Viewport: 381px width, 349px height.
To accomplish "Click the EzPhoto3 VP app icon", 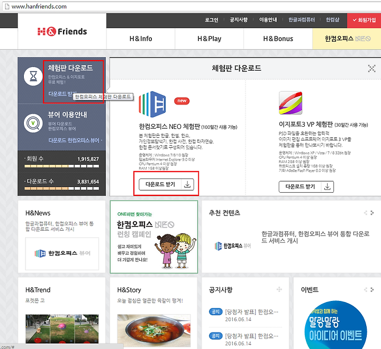I will pos(291,103).
